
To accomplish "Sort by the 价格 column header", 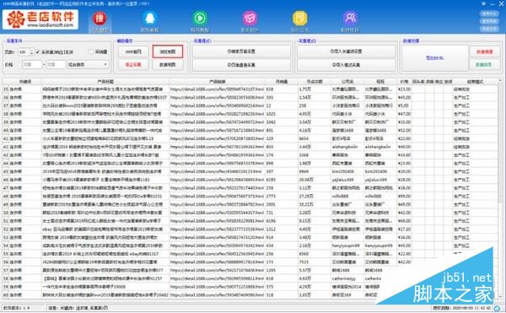I will 404,82.
